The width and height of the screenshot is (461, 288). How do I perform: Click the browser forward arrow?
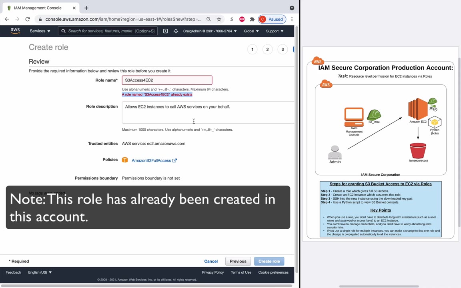click(17, 19)
